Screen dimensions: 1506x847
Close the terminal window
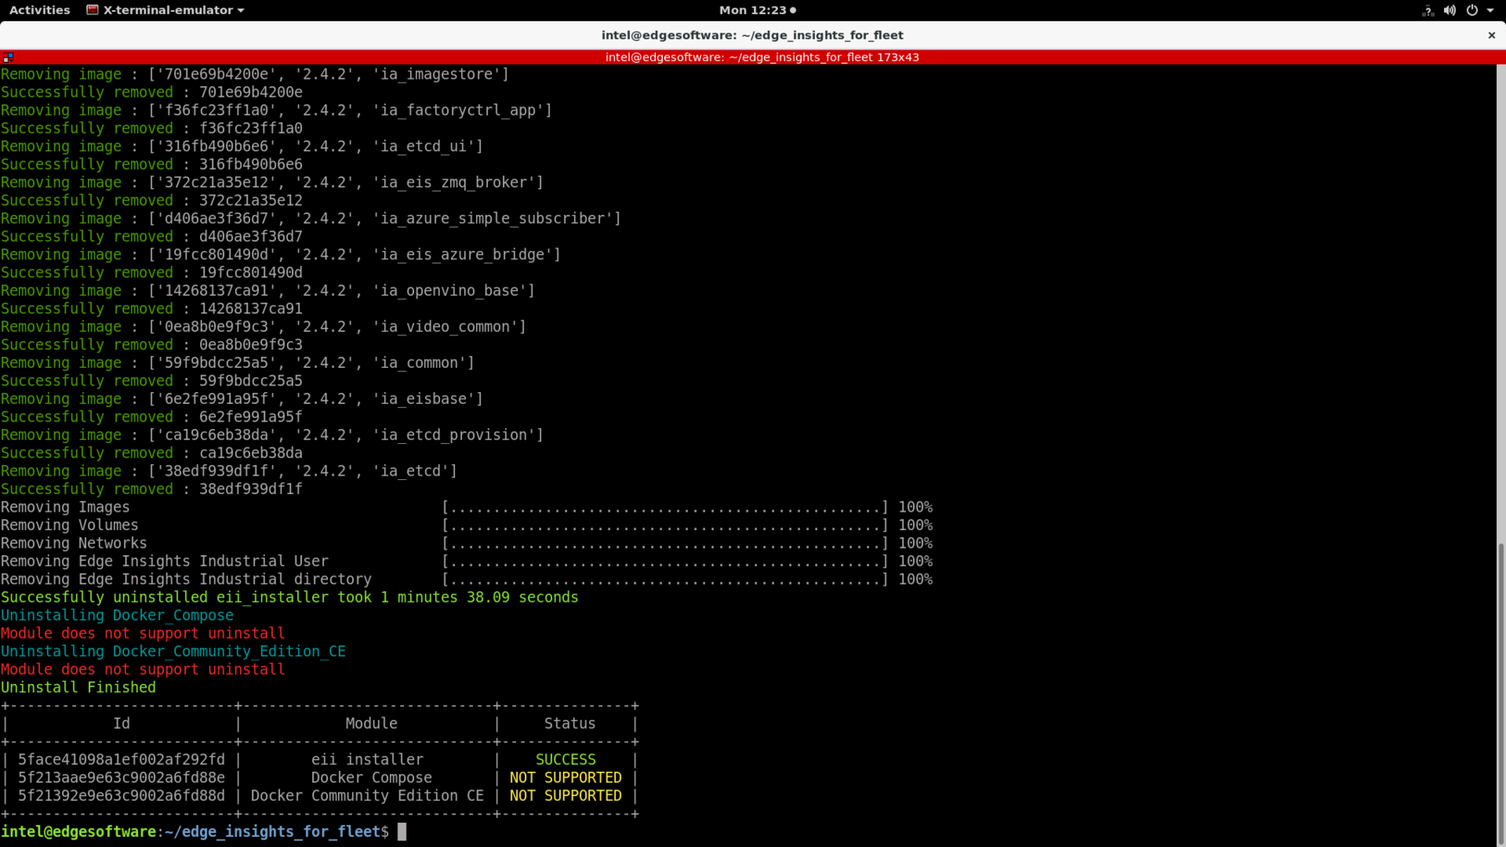point(1492,35)
